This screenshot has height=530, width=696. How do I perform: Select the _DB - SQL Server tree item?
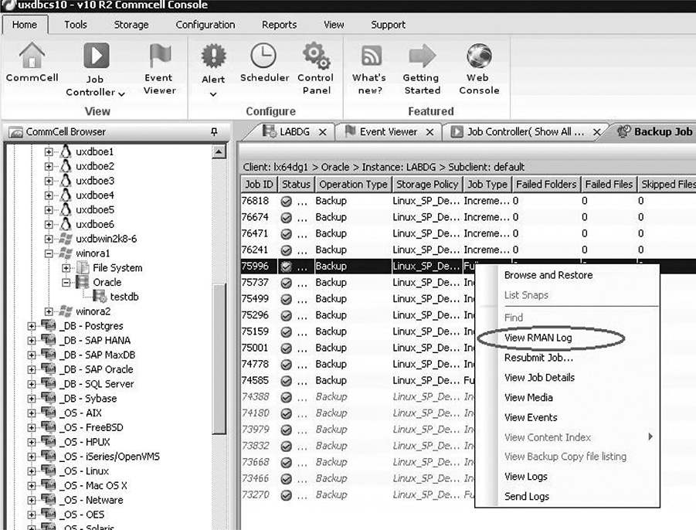pos(96,384)
